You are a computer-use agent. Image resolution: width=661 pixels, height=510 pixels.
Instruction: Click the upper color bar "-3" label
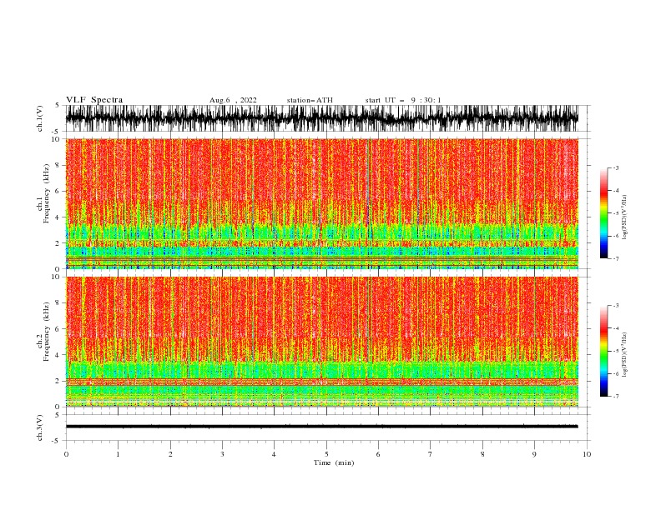coord(616,167)
